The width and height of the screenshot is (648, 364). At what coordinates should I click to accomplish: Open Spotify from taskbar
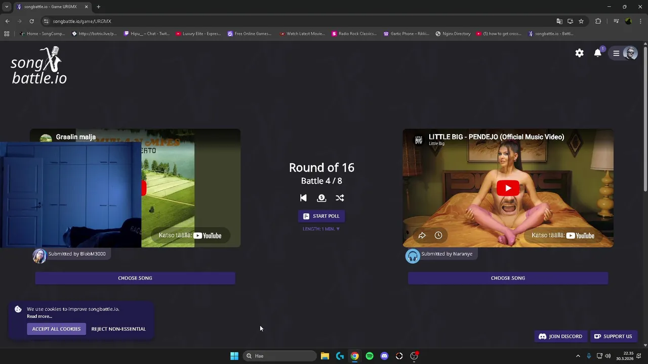pyautogui.click(x=370, y=356)
